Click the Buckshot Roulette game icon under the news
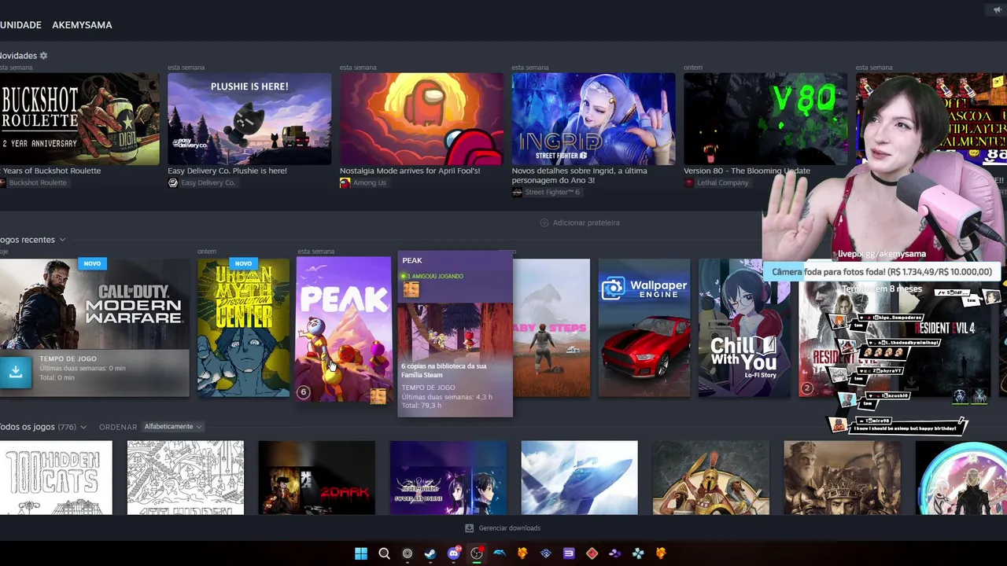 (x=2, y=182)
